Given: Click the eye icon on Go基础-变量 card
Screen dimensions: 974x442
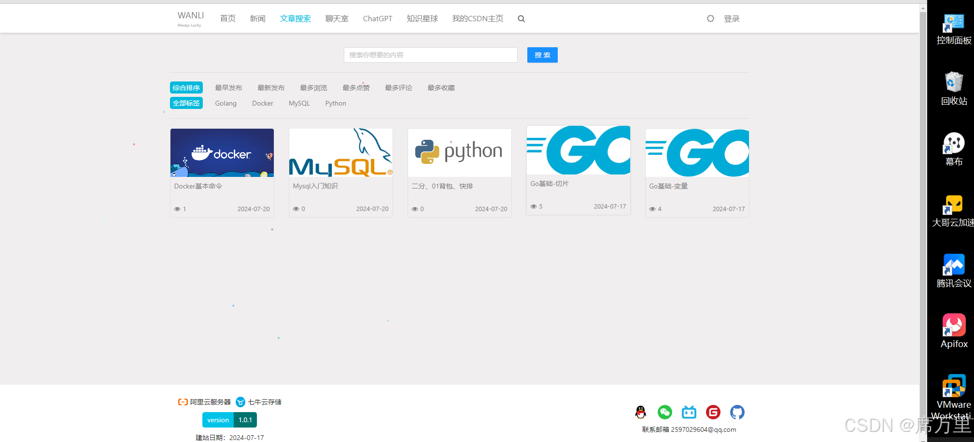Looking at the screenshot, I should coord(652,209).
